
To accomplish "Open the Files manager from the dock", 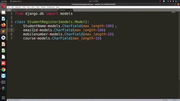I will point(3,12).
